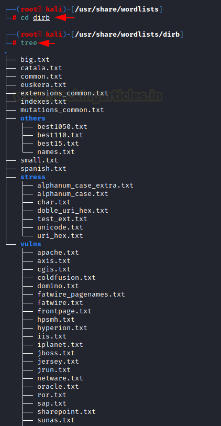
Task: Click mutations_common.txt file name
Action: (62, 110)
